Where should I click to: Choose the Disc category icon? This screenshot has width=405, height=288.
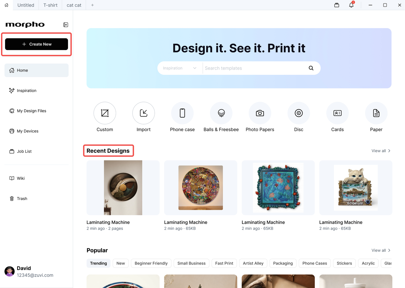coord(299,113)
